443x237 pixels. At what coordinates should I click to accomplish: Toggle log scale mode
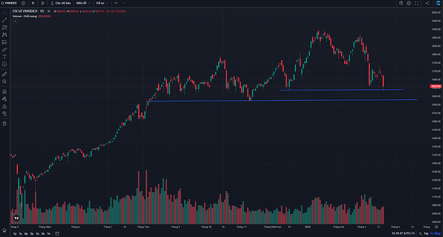point(426,234)
